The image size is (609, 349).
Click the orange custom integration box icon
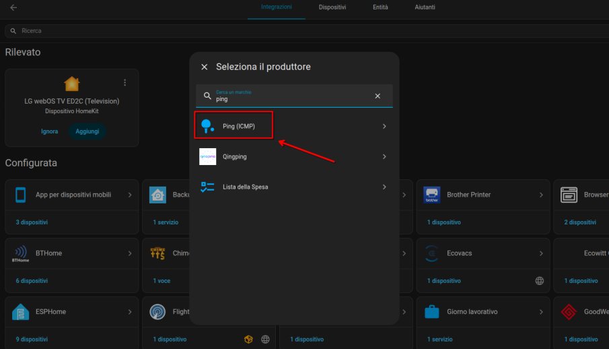(248, 340)
